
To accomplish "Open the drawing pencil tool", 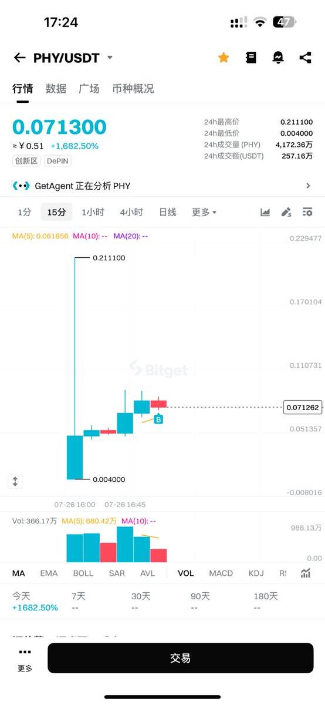I will 286,212.
